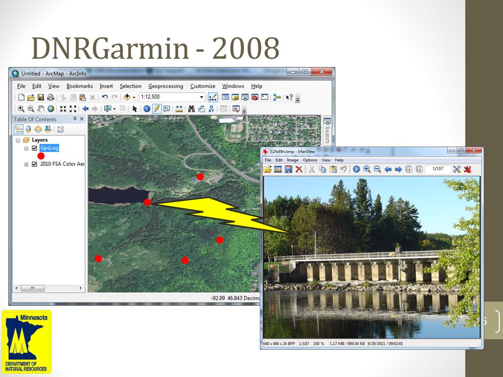Select the GpsLog layer name

click(x=49, y=148)
